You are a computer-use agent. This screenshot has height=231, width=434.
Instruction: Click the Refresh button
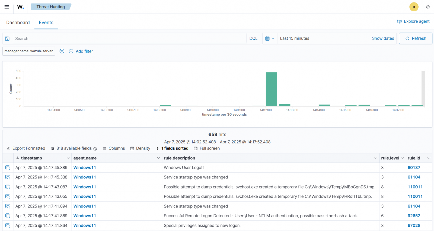coord(416,38)
